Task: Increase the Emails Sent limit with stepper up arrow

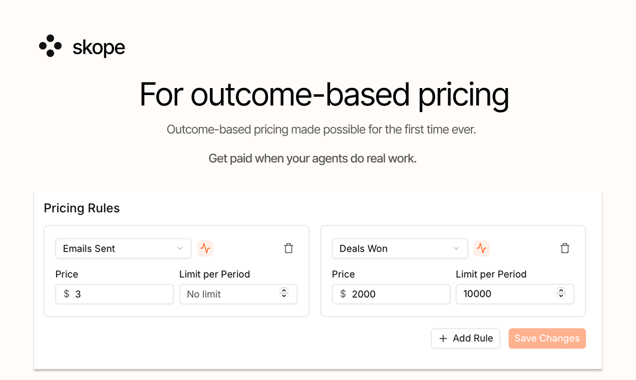Action: (284, 291)
